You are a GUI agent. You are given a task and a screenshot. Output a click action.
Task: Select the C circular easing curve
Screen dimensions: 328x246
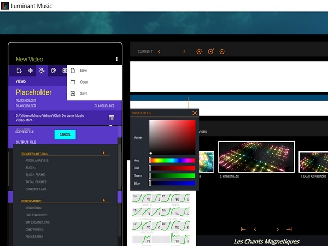pos(156,226)
